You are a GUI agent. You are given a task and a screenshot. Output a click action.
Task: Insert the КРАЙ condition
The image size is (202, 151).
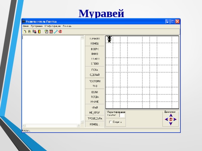tap(95, 108)
